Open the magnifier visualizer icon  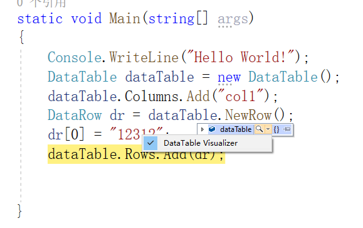(259, 129)
